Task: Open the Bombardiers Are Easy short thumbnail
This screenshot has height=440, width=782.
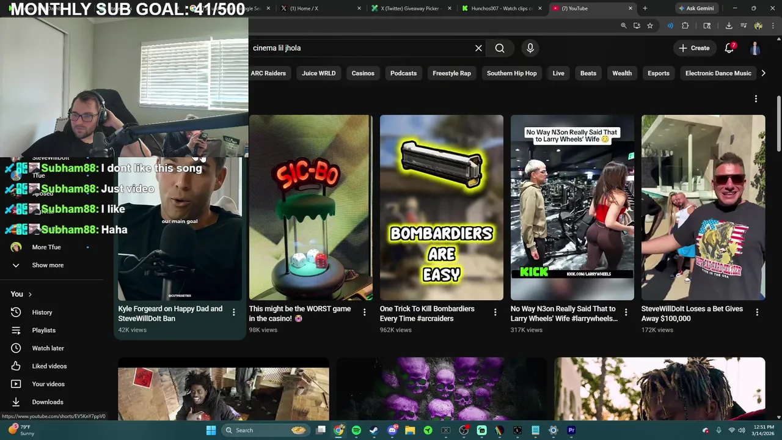Action: click(442, 208)
